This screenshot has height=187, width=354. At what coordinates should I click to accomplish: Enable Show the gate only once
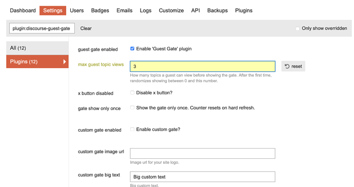(x=132, y=108)
